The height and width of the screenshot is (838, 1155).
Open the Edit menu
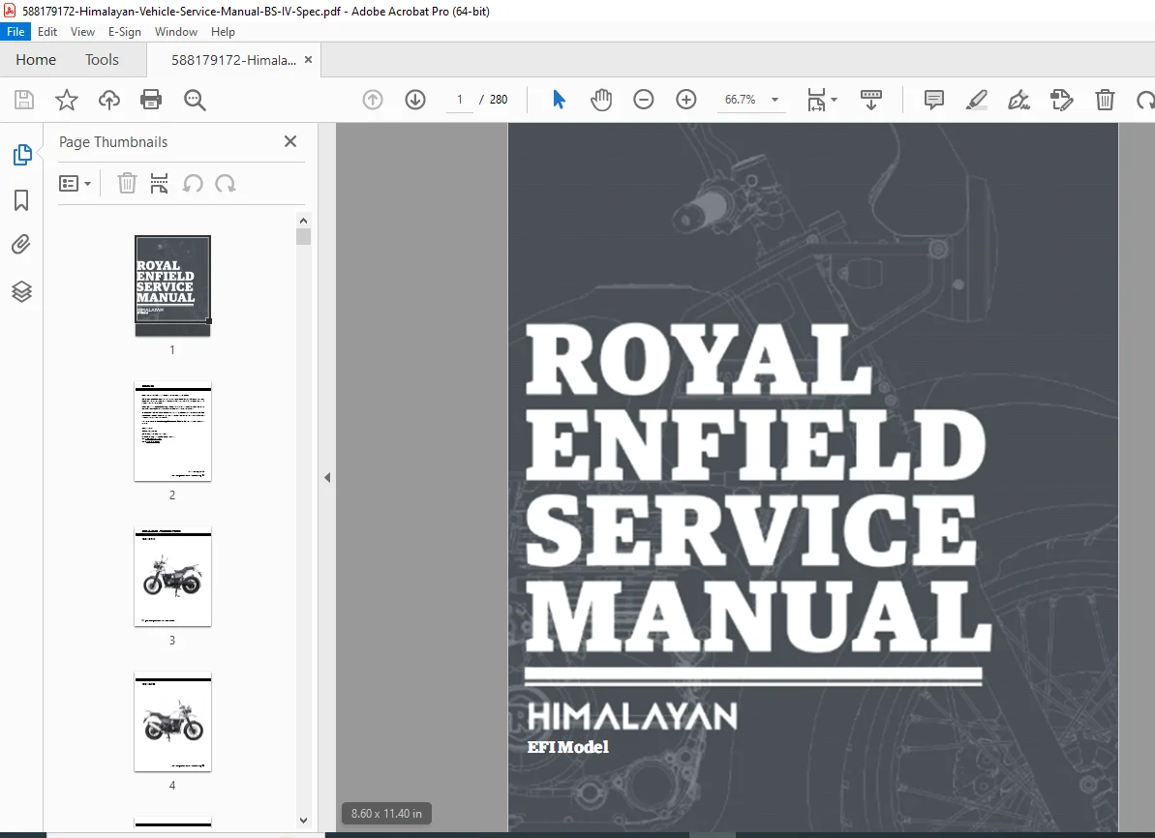[x=47, y=32]
